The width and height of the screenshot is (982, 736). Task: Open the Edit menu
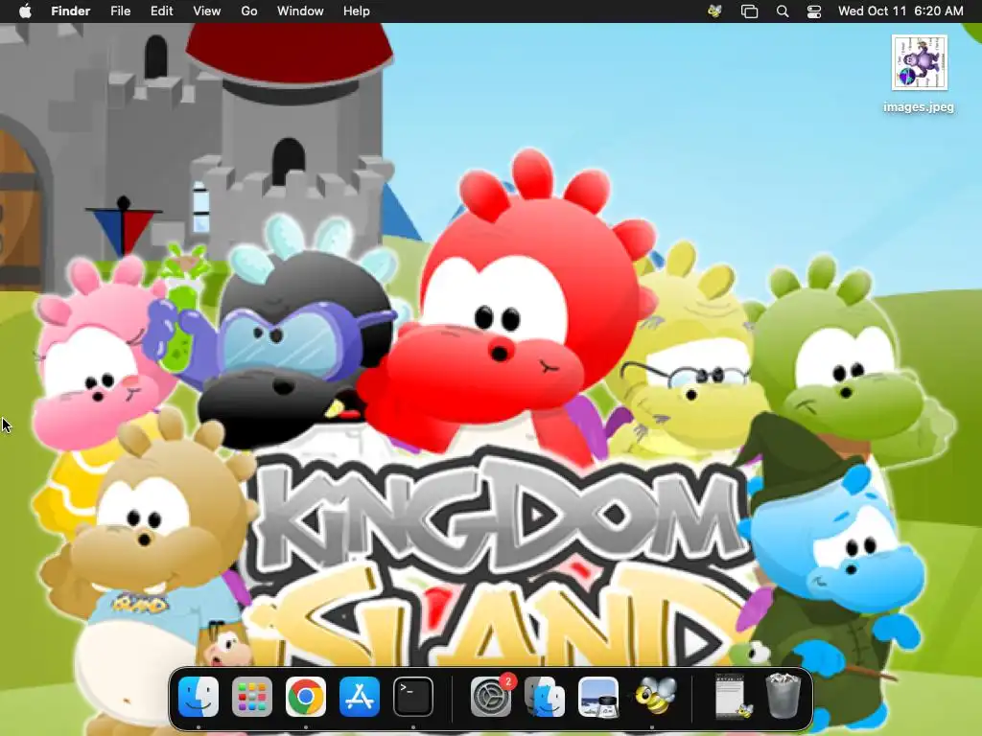coord(161,11)
